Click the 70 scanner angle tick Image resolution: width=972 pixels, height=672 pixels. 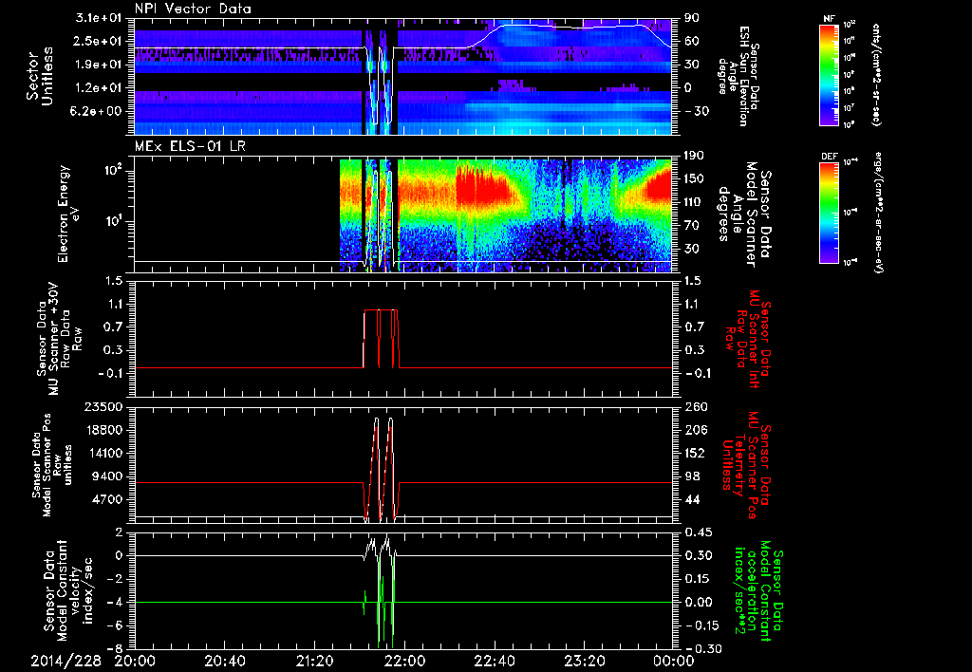click(692, 225)
